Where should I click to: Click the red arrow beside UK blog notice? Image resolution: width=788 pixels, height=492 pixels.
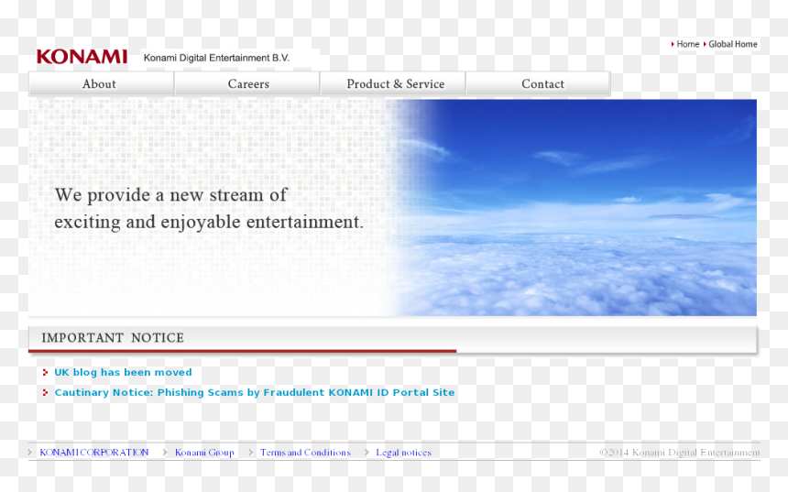[x=45, y=372]
